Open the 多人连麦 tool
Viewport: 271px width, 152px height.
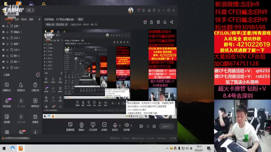click(21, 103)
